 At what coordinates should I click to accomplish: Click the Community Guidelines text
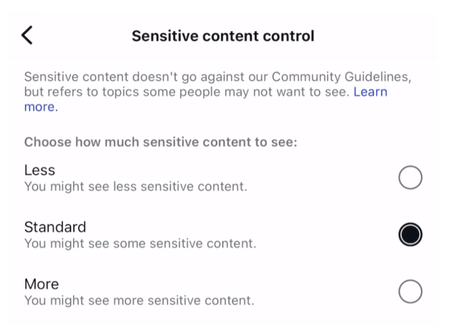click(341, 77)
